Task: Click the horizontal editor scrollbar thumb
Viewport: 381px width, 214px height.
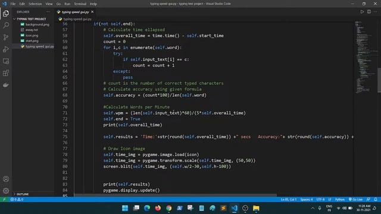Action: pos(175,195)
